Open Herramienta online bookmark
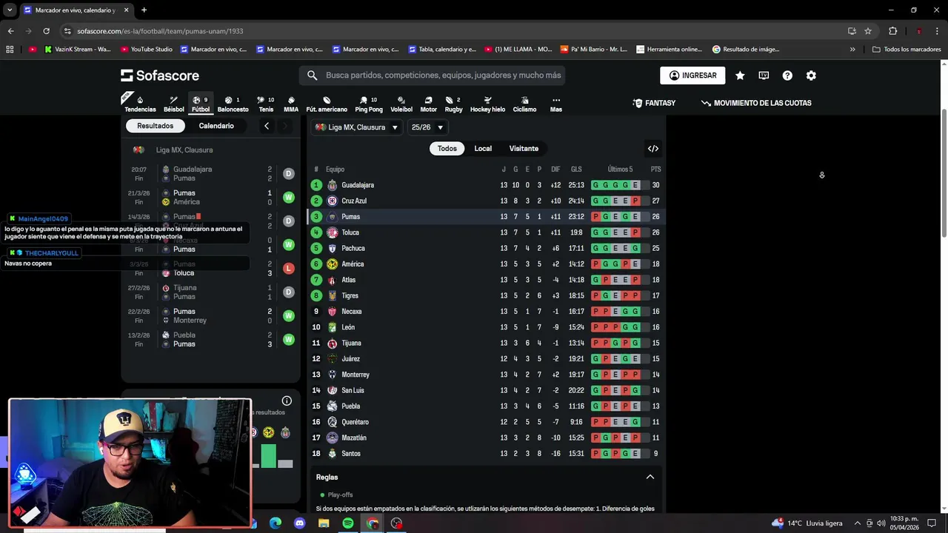The image size is (948, 533). click(669, 50)
